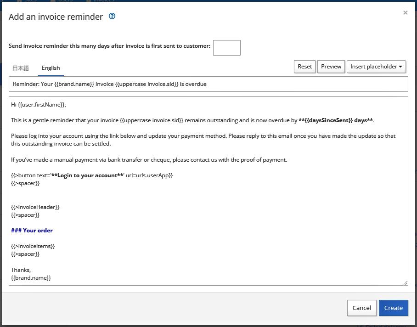
Task: Reset the email template
Action: pos(304,67)
